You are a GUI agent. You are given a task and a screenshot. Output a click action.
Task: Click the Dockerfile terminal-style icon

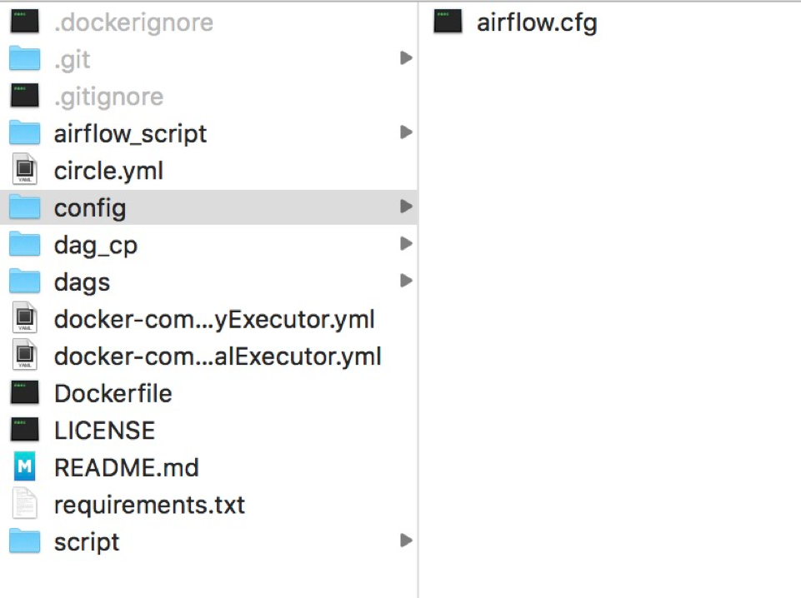coord(23,392)
